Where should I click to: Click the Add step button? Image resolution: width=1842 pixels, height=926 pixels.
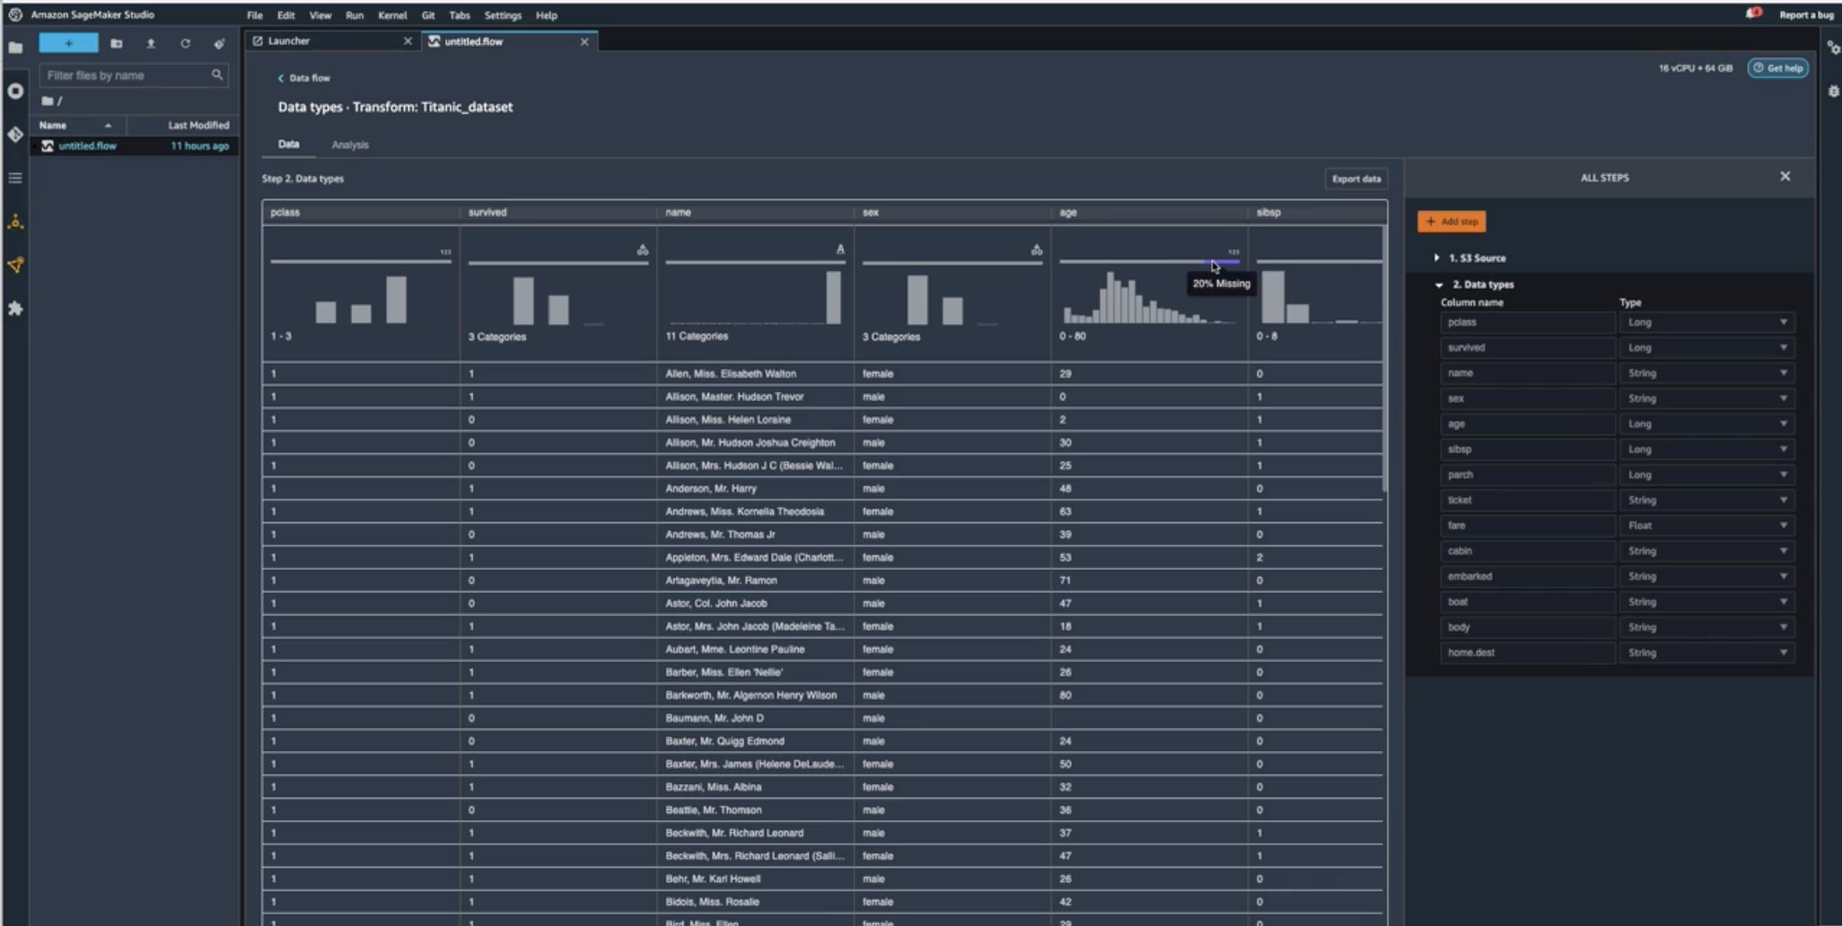[x=1452, y=222]
